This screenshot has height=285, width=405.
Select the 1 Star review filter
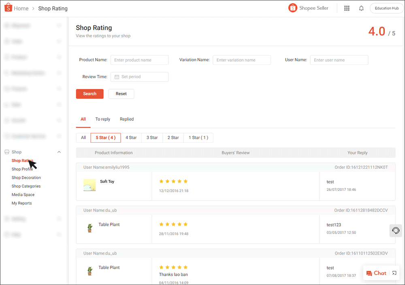point(198,137)
